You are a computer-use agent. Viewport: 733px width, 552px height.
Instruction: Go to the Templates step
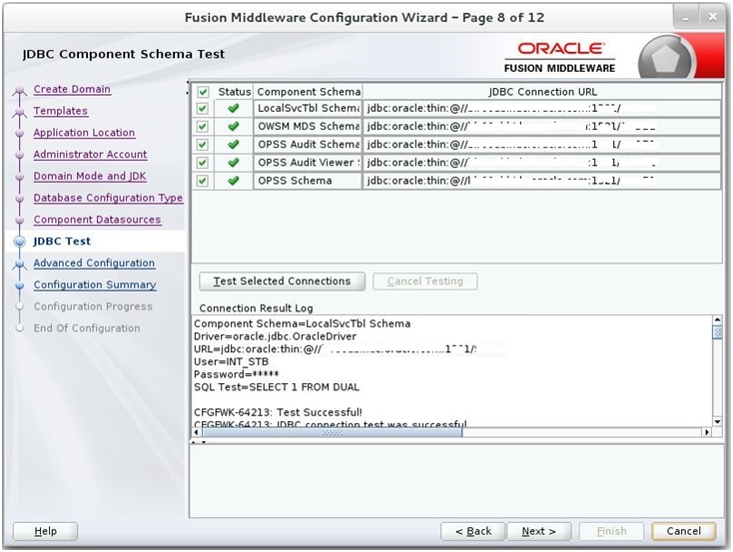coord(60,111)
